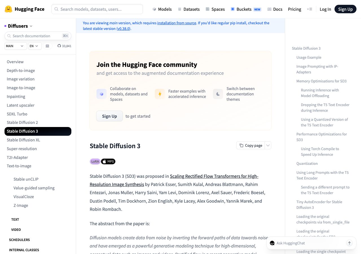Click the magnifier icon in Search documentation
Image resolution: width=361 pixels, height=254 pixels.
[9, 36]
